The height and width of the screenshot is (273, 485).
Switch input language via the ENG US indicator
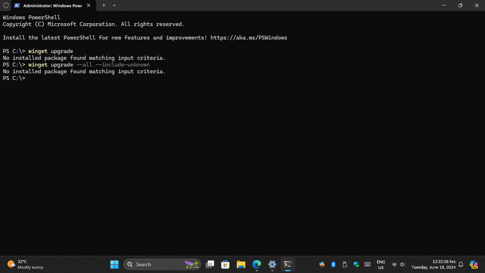point(380,264)
